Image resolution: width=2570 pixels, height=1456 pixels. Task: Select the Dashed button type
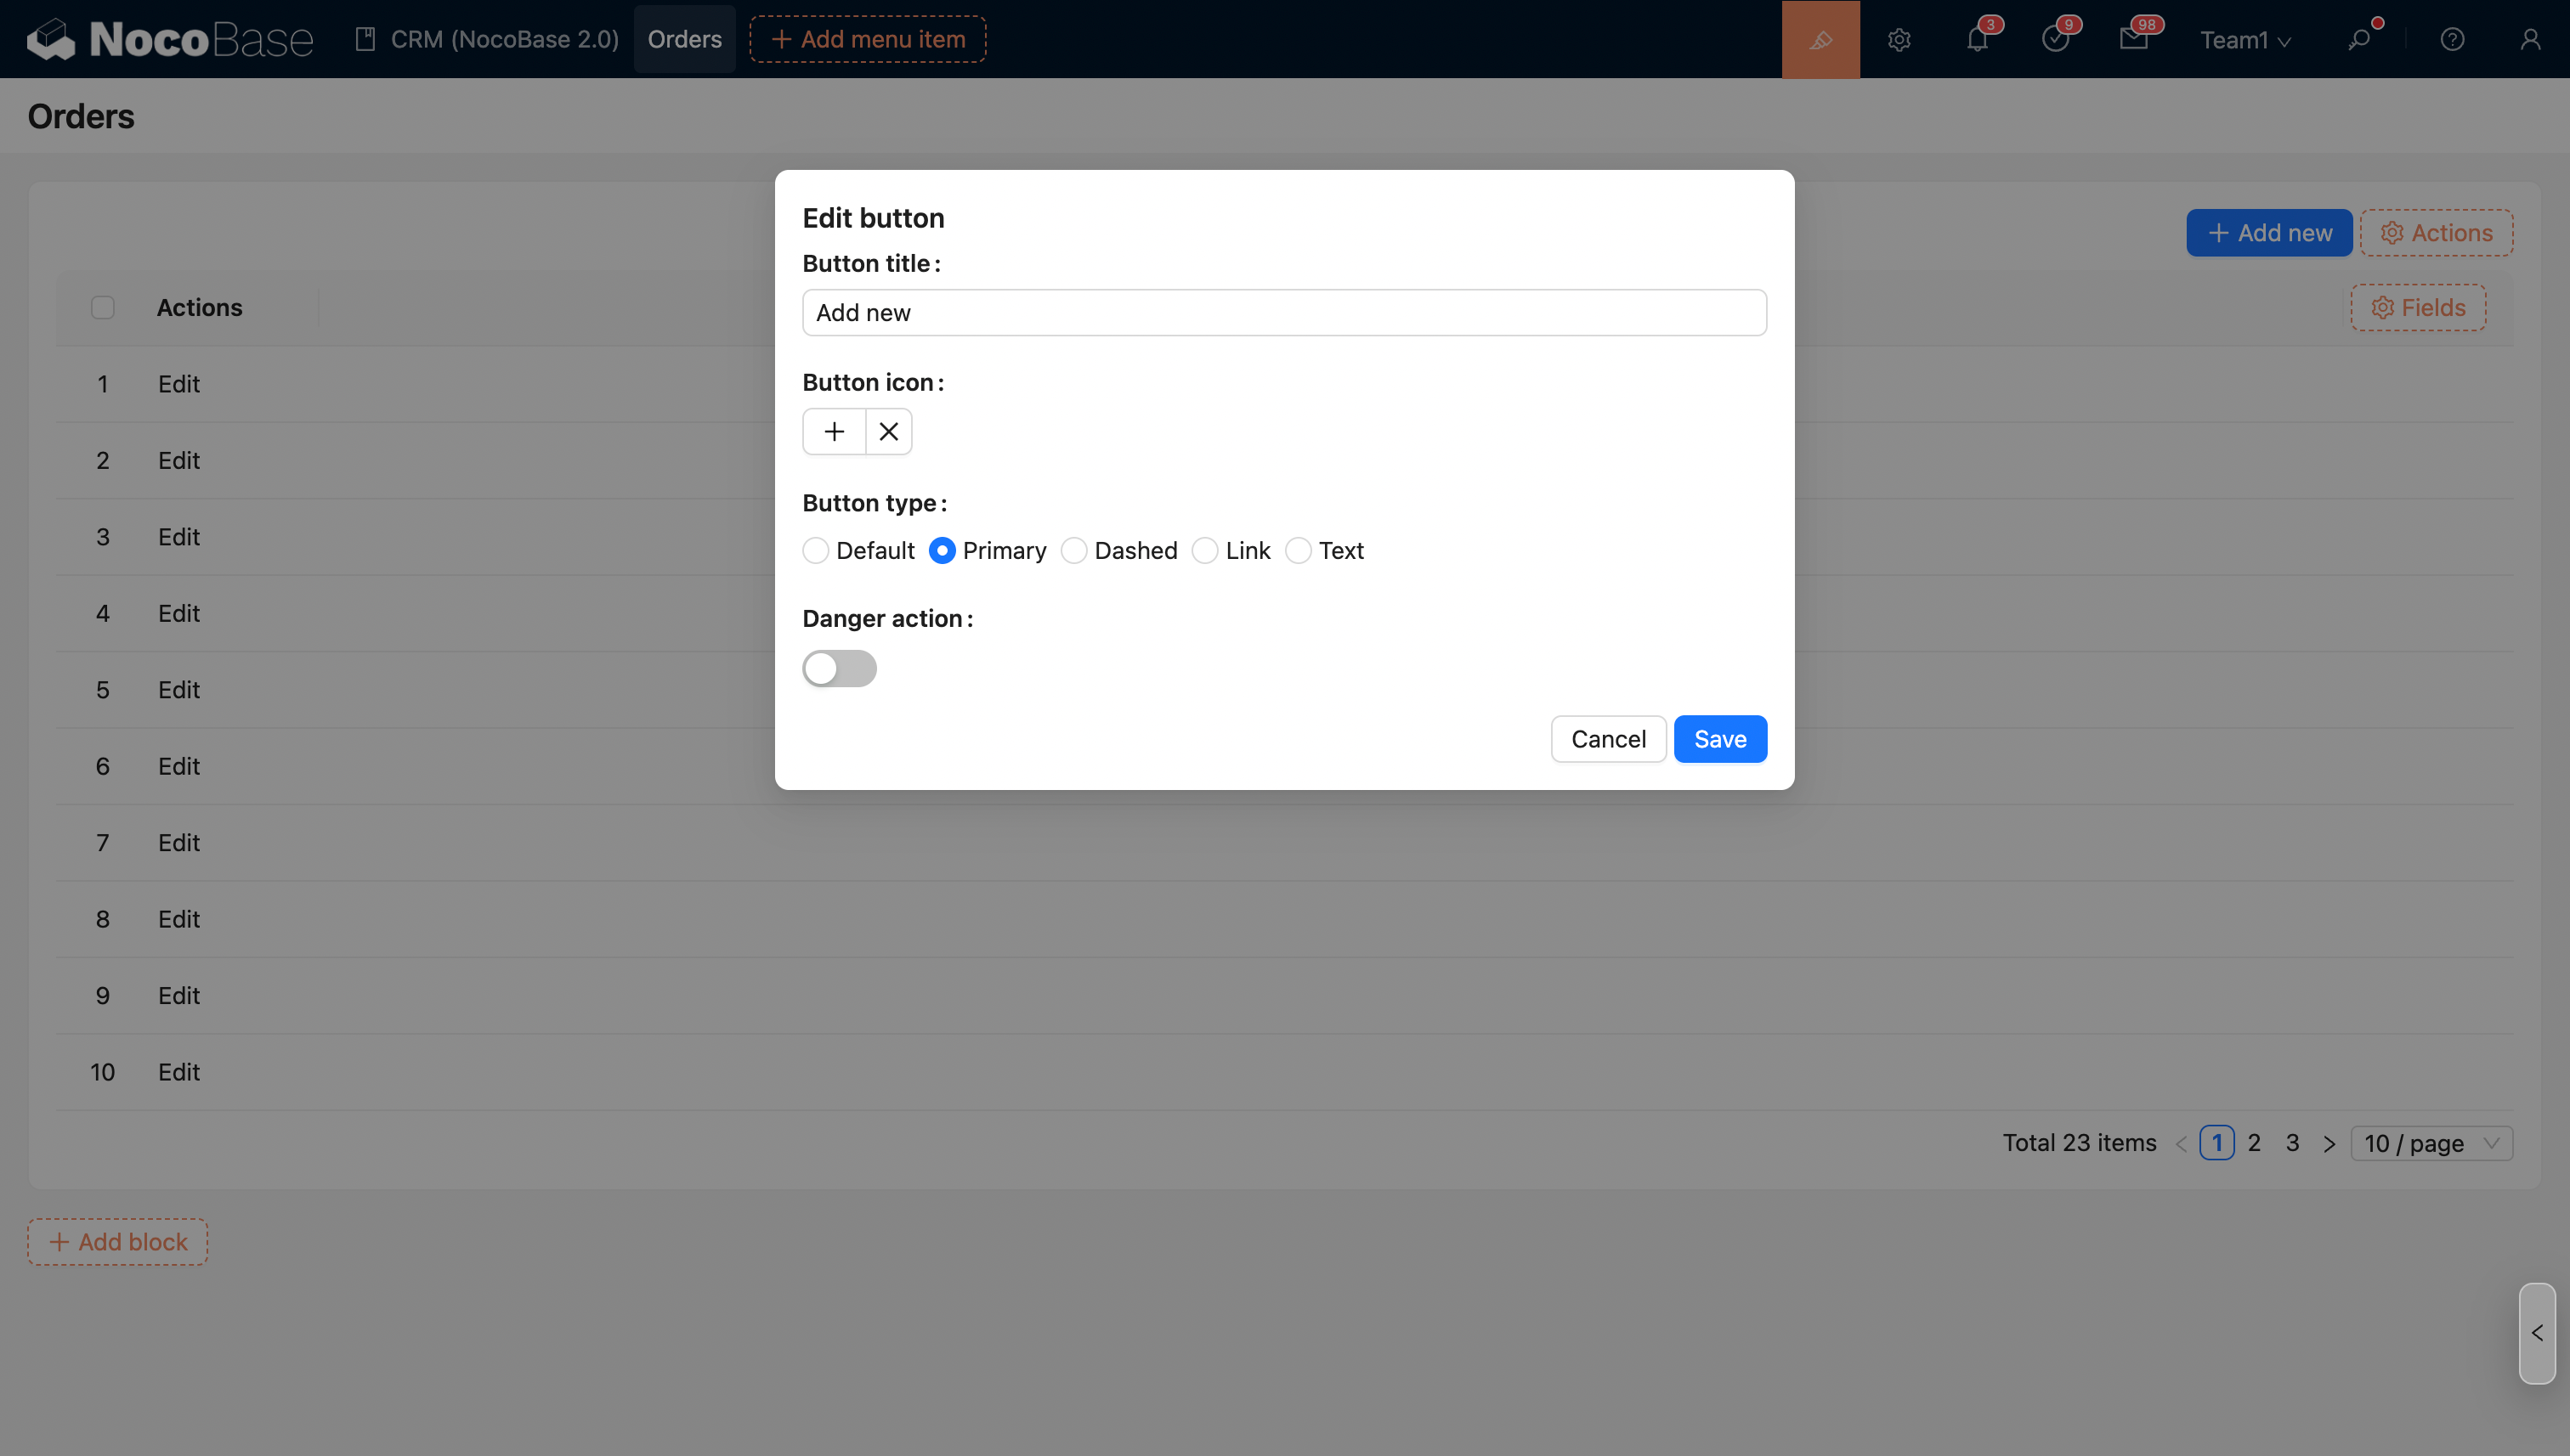coord(1074,551)
